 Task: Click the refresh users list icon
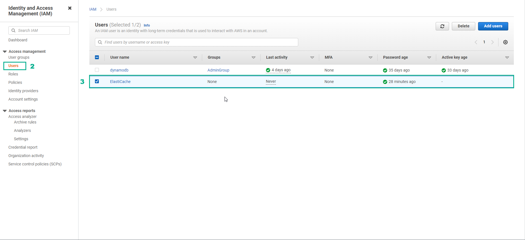pyautogui.click(x=442, y=26)
